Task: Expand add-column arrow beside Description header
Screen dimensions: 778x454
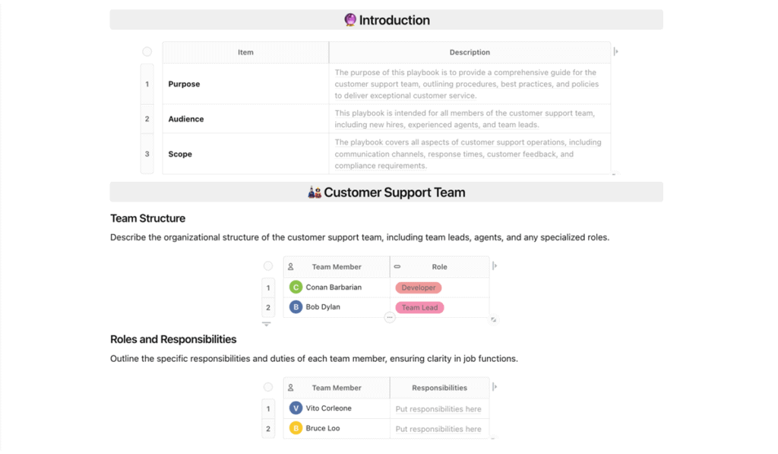Action: click(x=615, y=51)
